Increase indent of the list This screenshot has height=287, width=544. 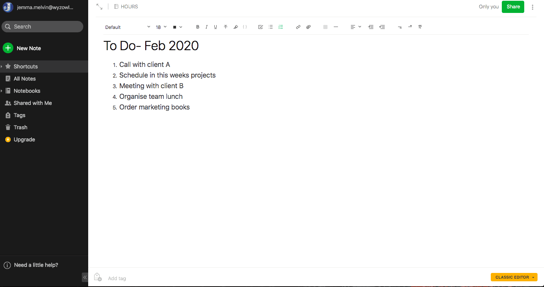371,27
